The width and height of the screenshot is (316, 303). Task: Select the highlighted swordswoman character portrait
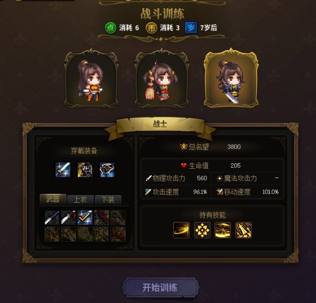pos(231,79)
